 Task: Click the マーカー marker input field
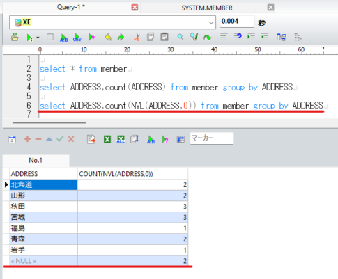pos(212,138)
